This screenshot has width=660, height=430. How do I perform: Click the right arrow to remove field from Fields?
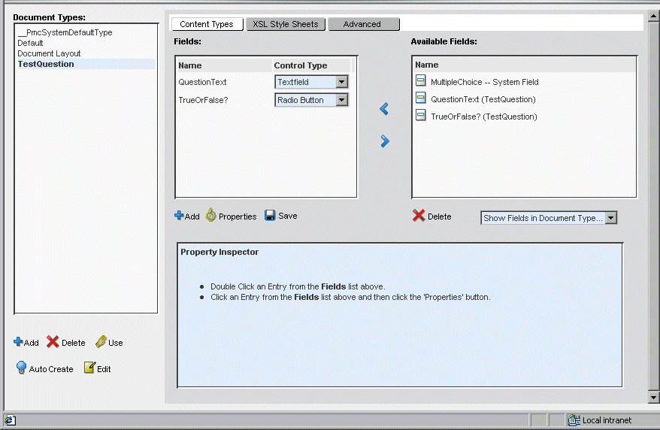[385, 141]
